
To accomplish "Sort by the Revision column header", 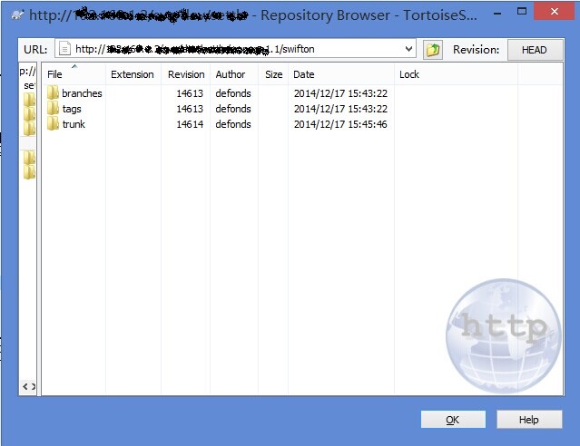I will 186,74.
